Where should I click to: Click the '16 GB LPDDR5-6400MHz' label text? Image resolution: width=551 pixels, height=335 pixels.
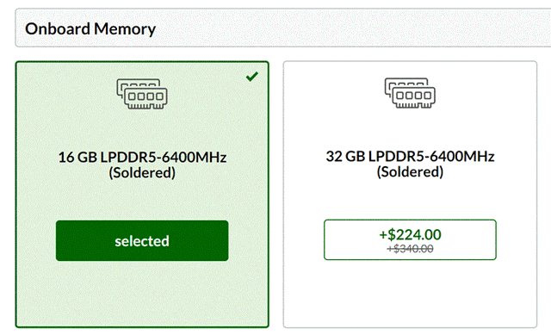coord(142,157)
